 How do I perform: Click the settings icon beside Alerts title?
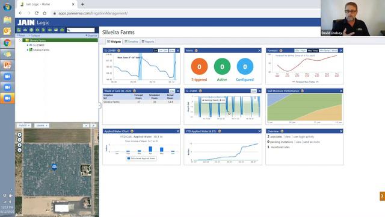[x=196, y=51]
